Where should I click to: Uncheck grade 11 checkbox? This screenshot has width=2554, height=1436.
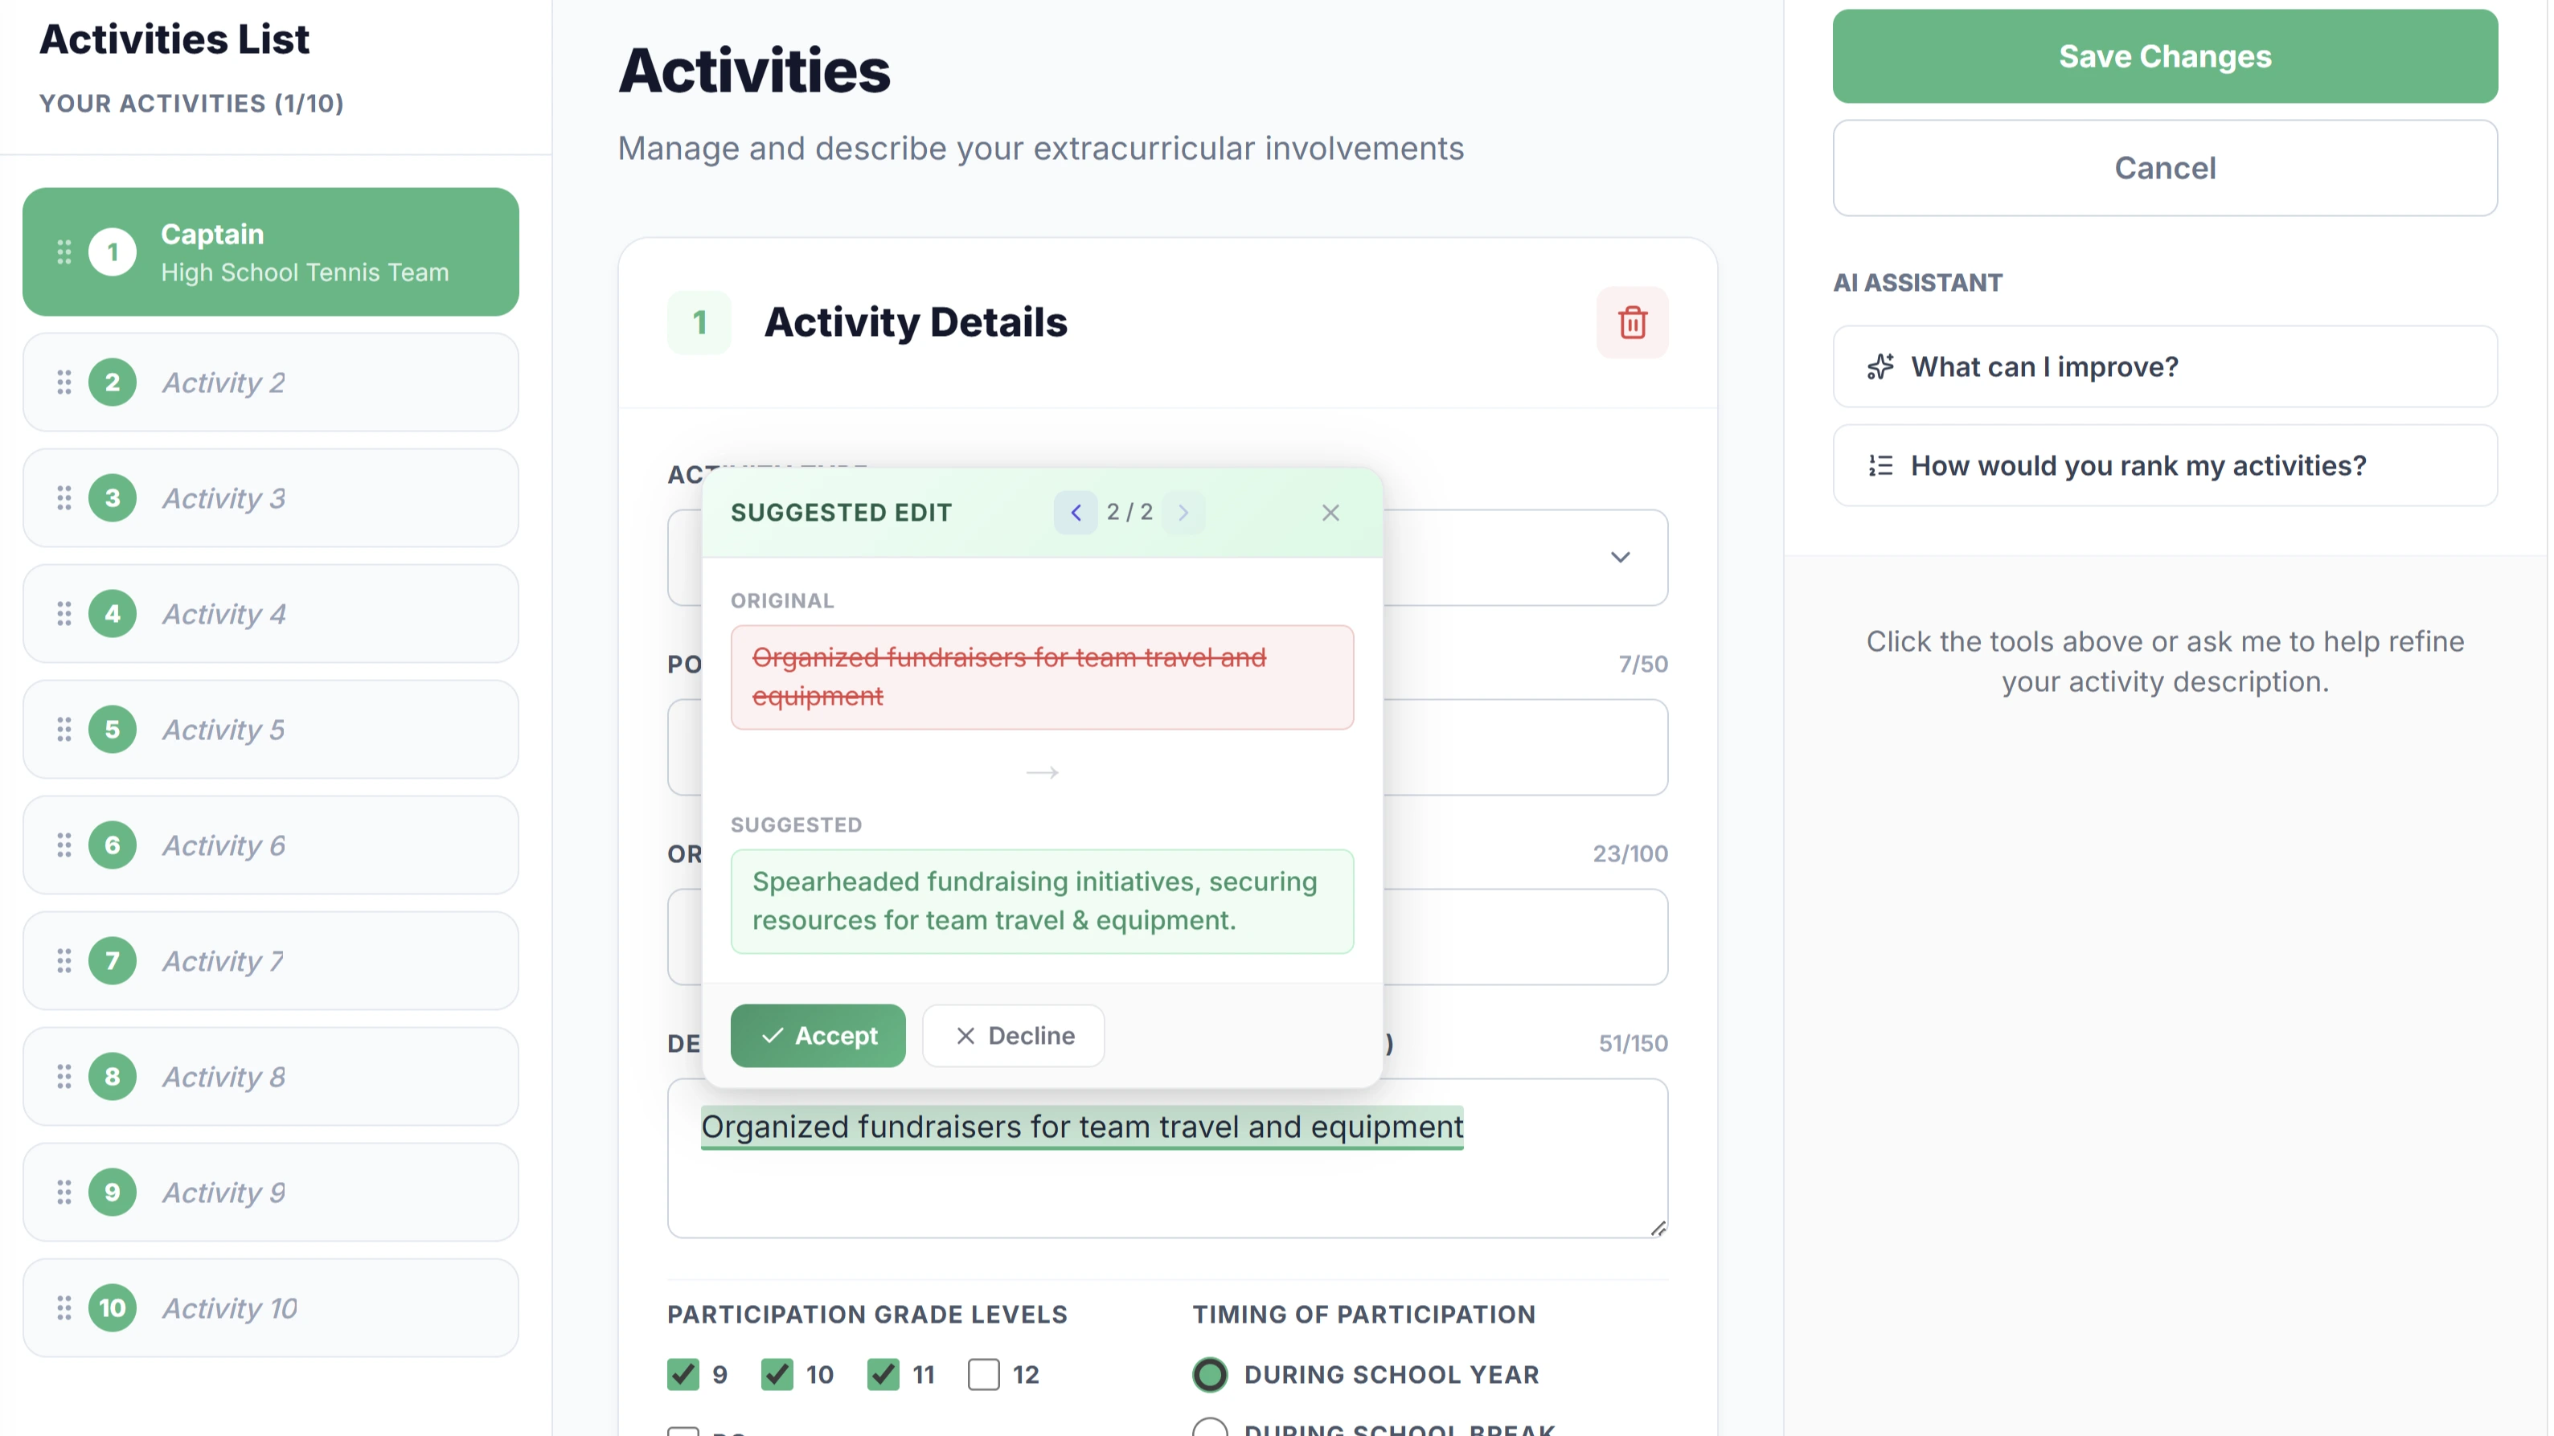click(x=883, y=1375)
